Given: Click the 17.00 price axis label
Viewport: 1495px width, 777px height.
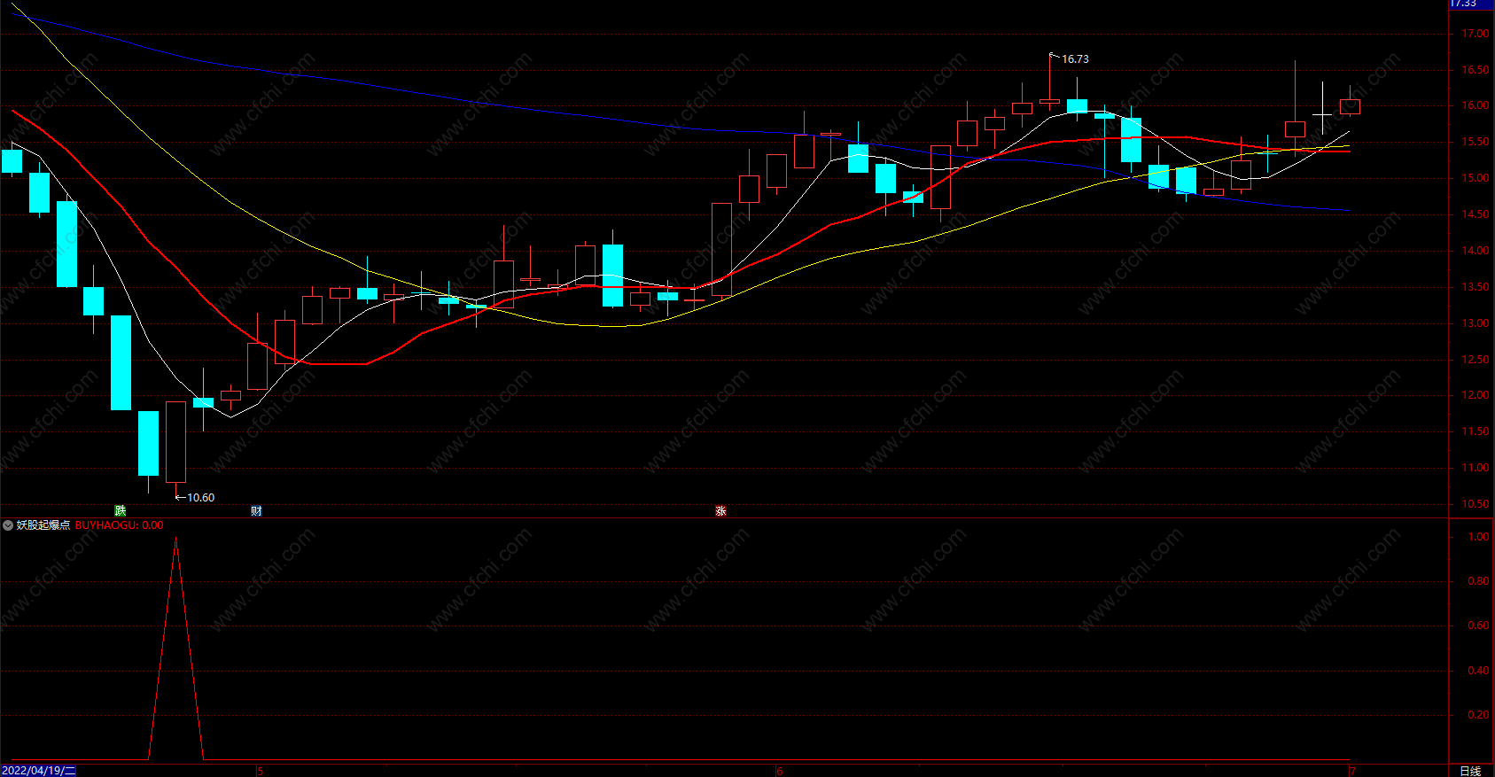Looking at the screenshot, I should click(1476, 34).
